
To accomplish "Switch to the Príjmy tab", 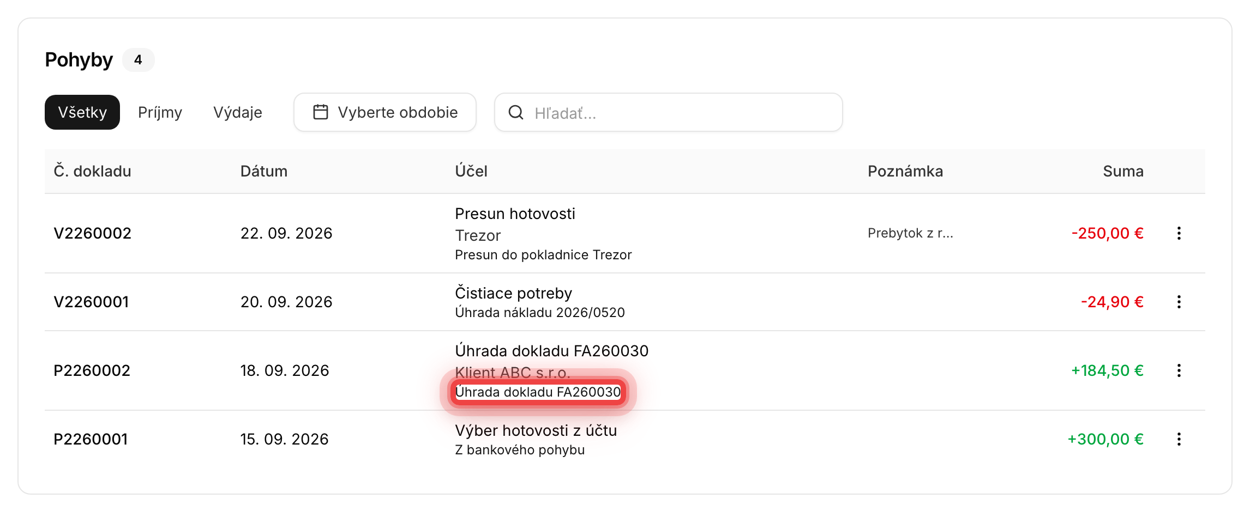I will pos(160,112).
